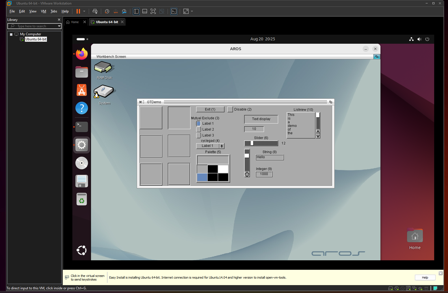Open the Ubuntu system tray volume icon
This screenshot has height=293, width=448.
click(x=419, y=39)
